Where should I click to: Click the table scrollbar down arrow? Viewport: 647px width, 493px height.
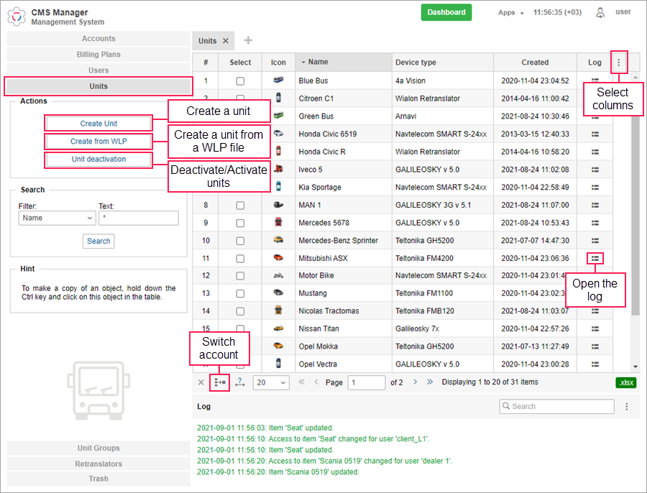click(x=635, y=367)
